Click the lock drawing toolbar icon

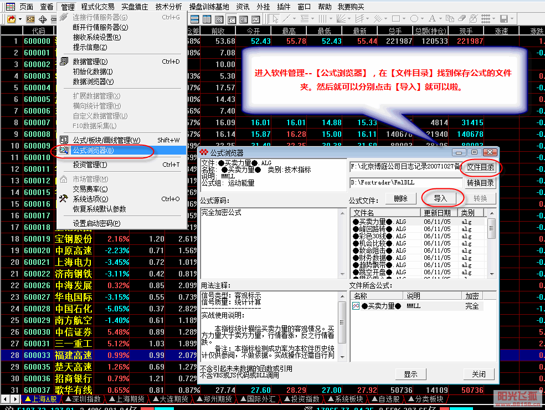click(474, 18)
